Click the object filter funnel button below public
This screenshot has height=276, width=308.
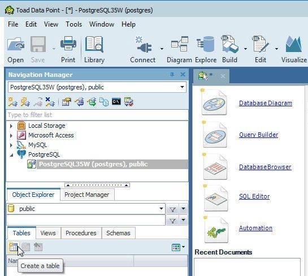172,221
